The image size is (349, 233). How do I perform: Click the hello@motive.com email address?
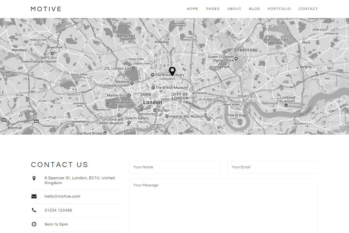tap(63, 196)
